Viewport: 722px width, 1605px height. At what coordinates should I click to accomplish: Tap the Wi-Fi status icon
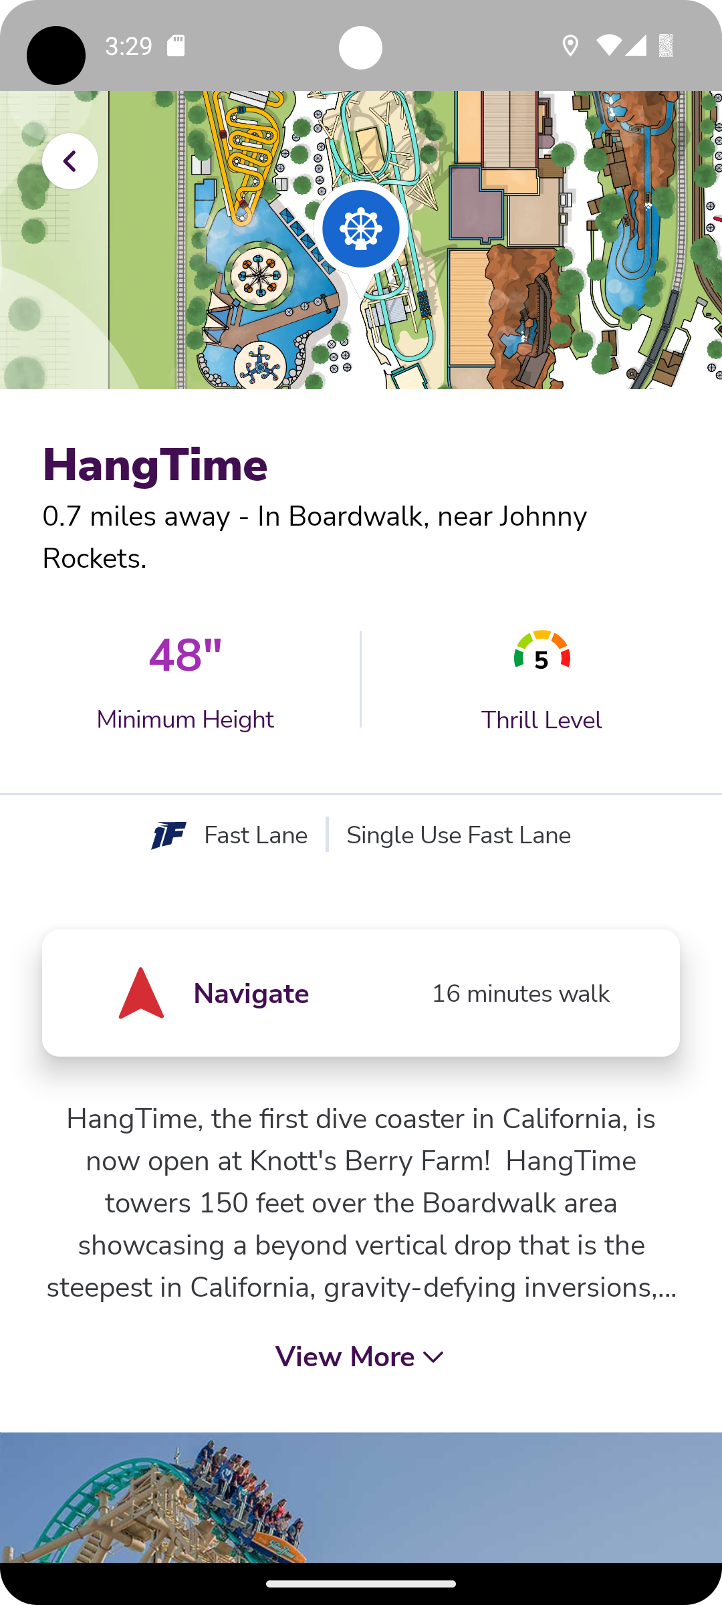tap(609, 46)
